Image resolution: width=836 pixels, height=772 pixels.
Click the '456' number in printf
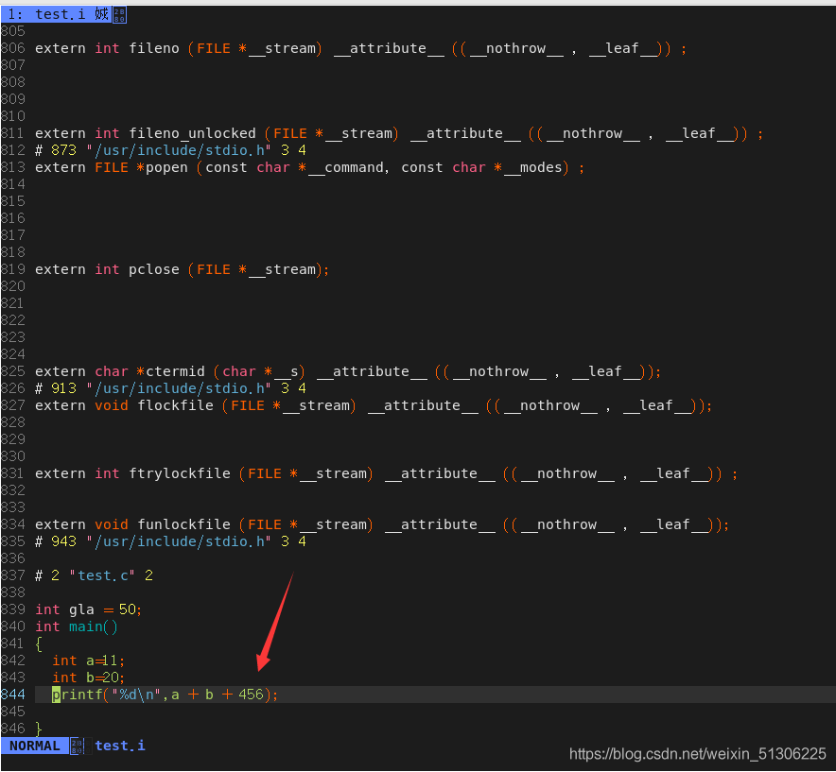tap(252, 695)
